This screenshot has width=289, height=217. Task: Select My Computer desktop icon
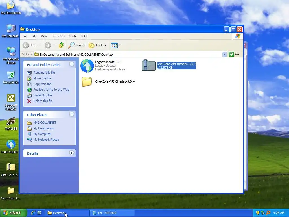pyautogui.click(x=11, y=31)
